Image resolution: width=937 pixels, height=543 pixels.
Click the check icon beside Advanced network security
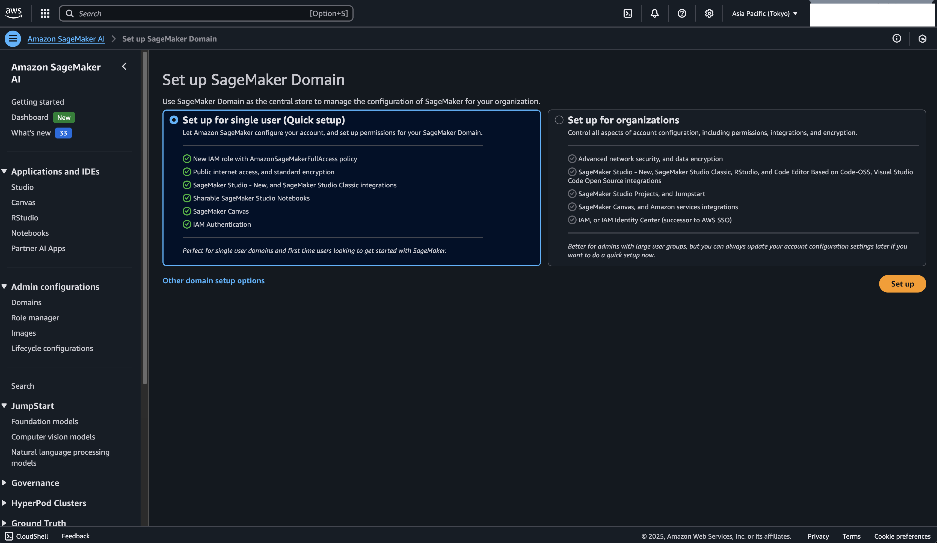tap(572, 159)
